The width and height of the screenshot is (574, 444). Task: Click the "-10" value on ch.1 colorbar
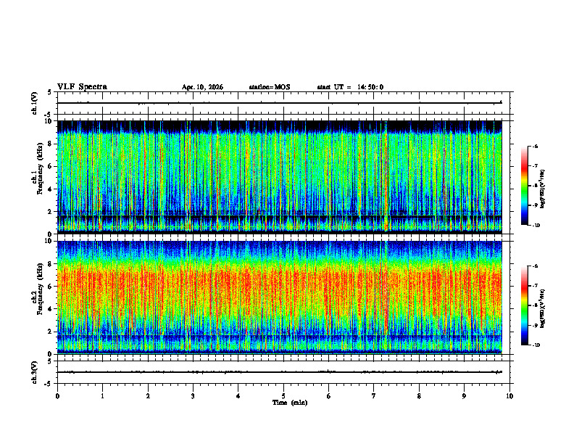pos(536,226)
